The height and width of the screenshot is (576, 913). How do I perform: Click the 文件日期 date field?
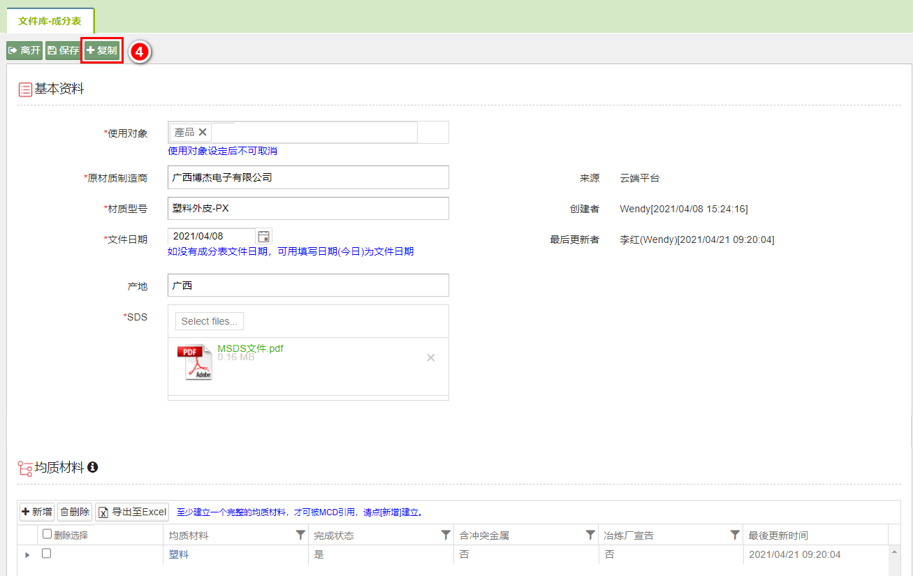[212, 236]
